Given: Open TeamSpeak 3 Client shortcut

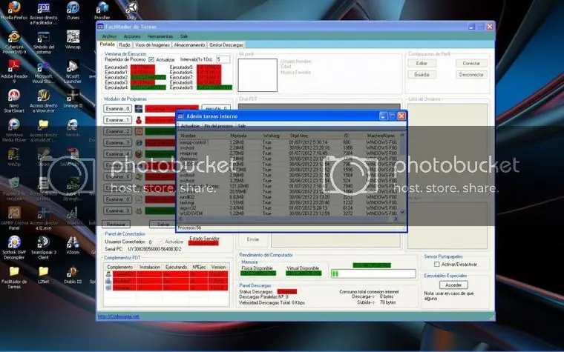Looking at the screenshot, I should 44,248.
